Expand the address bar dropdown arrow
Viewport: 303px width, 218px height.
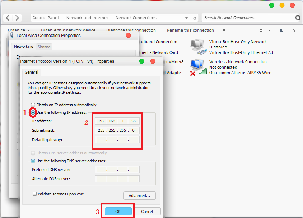point(186,18)
